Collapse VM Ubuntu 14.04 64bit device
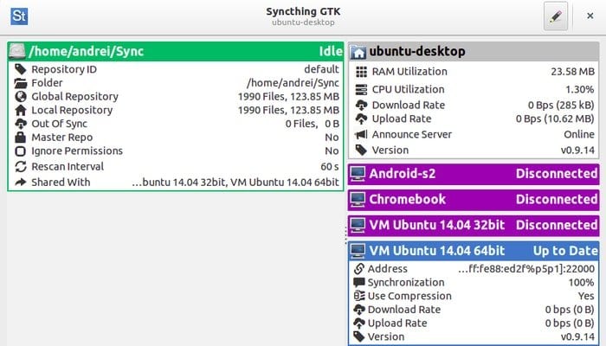The width and height of the screenshot is (606, 346). point(474,251)
